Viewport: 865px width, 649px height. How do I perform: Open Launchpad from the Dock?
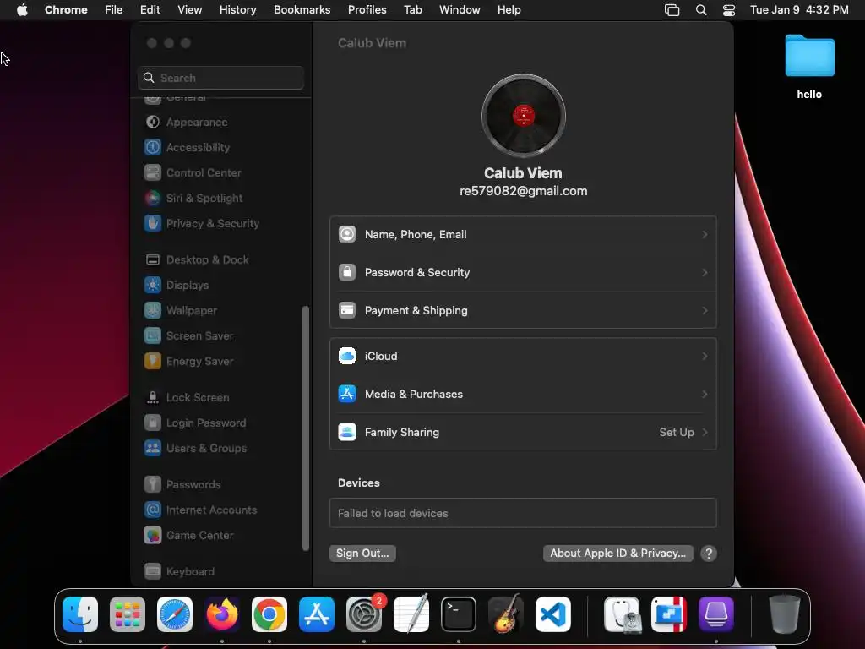(x=128, y=614)
